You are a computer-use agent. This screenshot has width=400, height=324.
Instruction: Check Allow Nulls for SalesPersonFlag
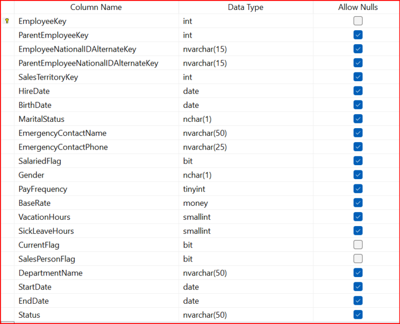click(x=358, y=259)
